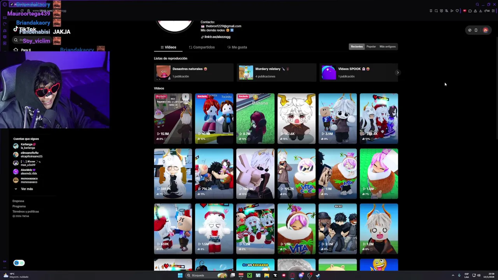Screen dimensions: 498x280
Task: Click the send/flow arrow icon in toolbar
Action: [452, 11]
